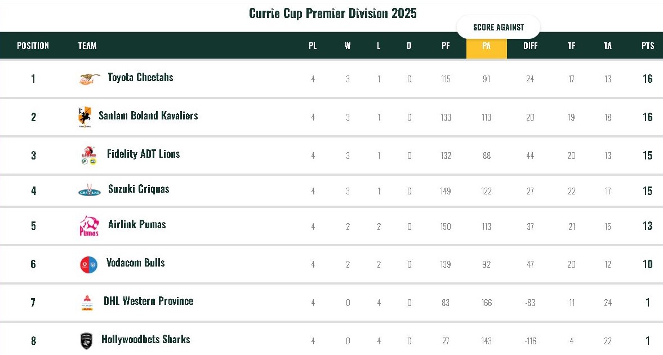
Task: Click the DHL Western Province logo
Action: pyautogui.click(x=87, y=302)
